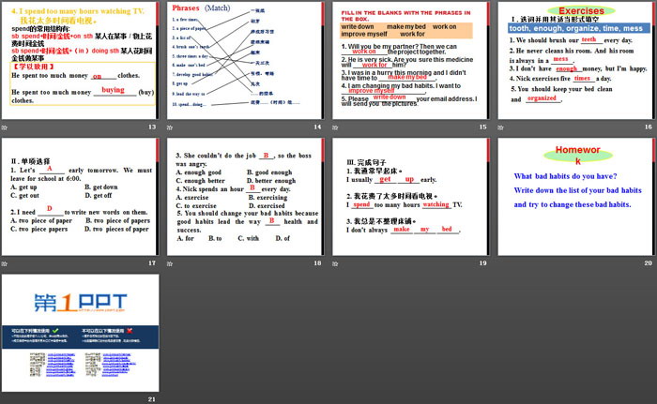Image resolution: width=657 pixels, height=404 pixels.
Task: Select slide 13 about watching TV
Action: click(82, 61)
